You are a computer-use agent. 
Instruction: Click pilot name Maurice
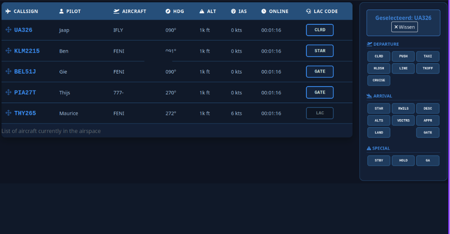[x=69, y=113]
